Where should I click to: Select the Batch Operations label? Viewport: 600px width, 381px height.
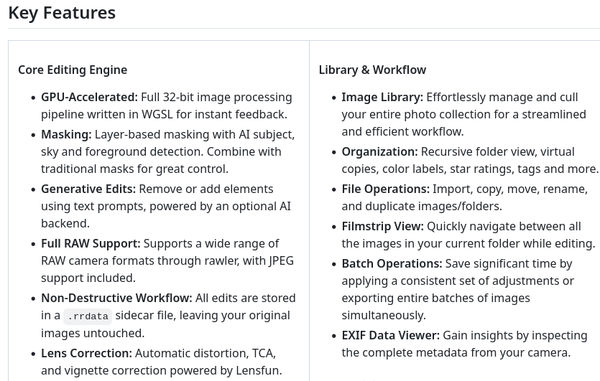click(392, 263)
